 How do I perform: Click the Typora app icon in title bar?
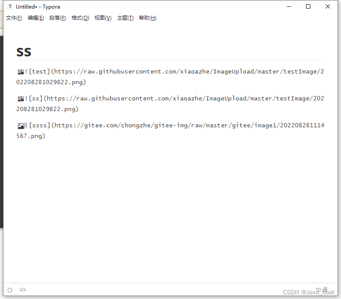[10, 6]
